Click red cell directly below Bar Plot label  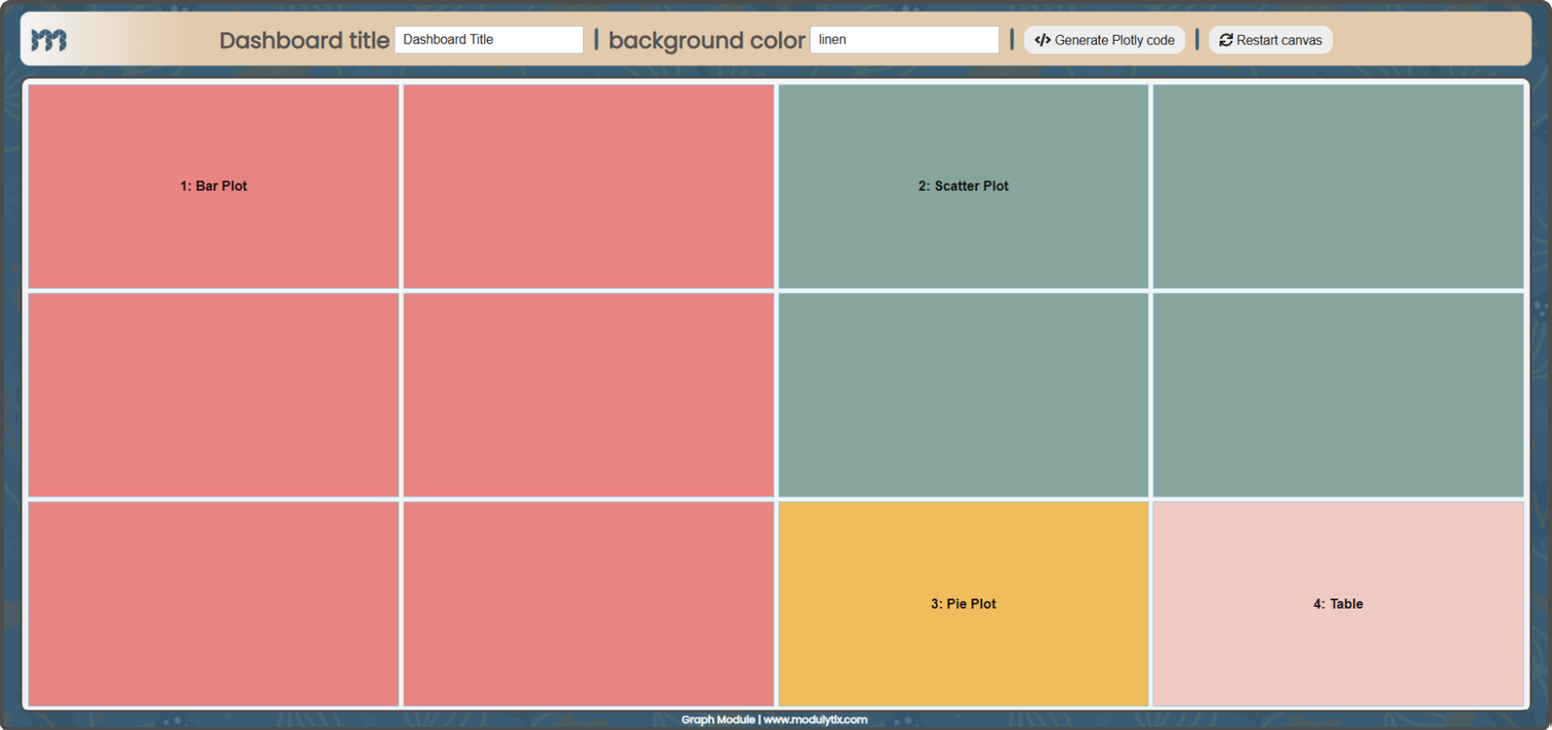tap(213, 395)
